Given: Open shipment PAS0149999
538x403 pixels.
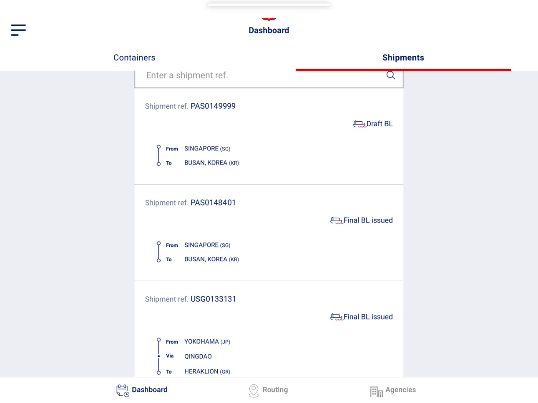Looking at the screenshot, I should coord(213,106).
